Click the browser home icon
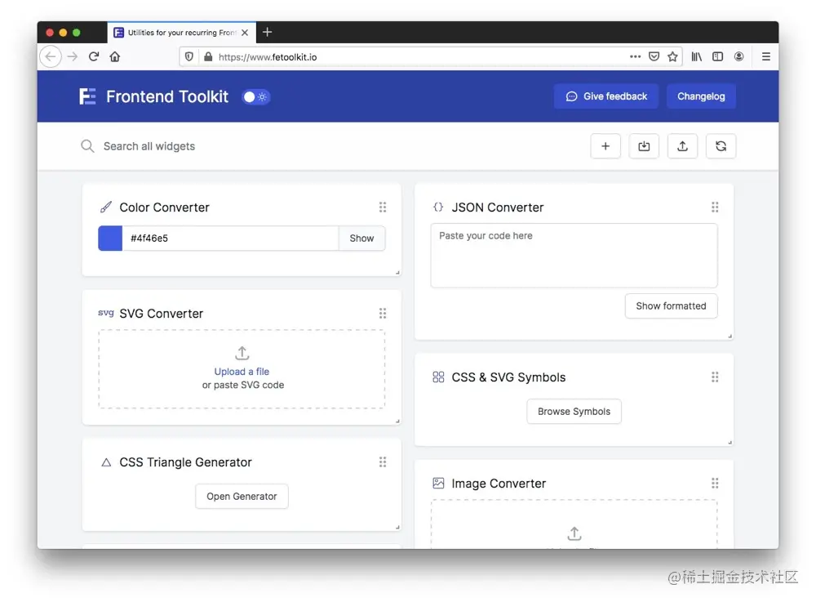The width and height of the screenshot is (816, 602). pos(115,56)
